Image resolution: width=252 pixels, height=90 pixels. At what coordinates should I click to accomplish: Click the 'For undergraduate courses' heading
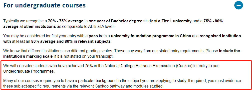(x=44, y=5)
